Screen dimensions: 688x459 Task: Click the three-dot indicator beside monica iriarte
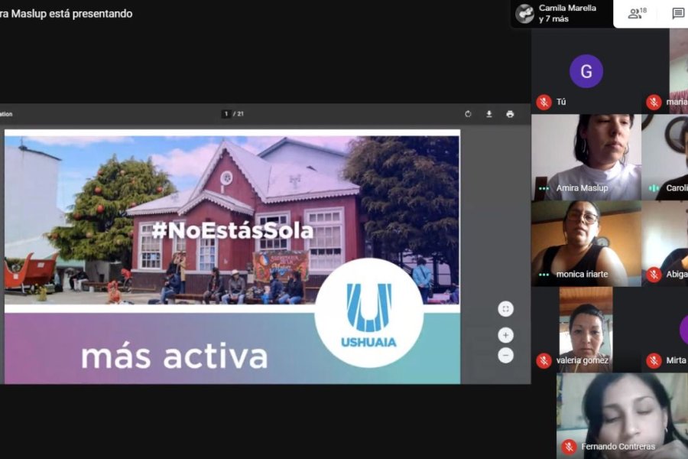coord(544,275)
